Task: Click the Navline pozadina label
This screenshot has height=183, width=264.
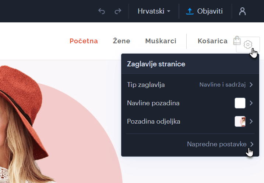Action: pos(153,103)
